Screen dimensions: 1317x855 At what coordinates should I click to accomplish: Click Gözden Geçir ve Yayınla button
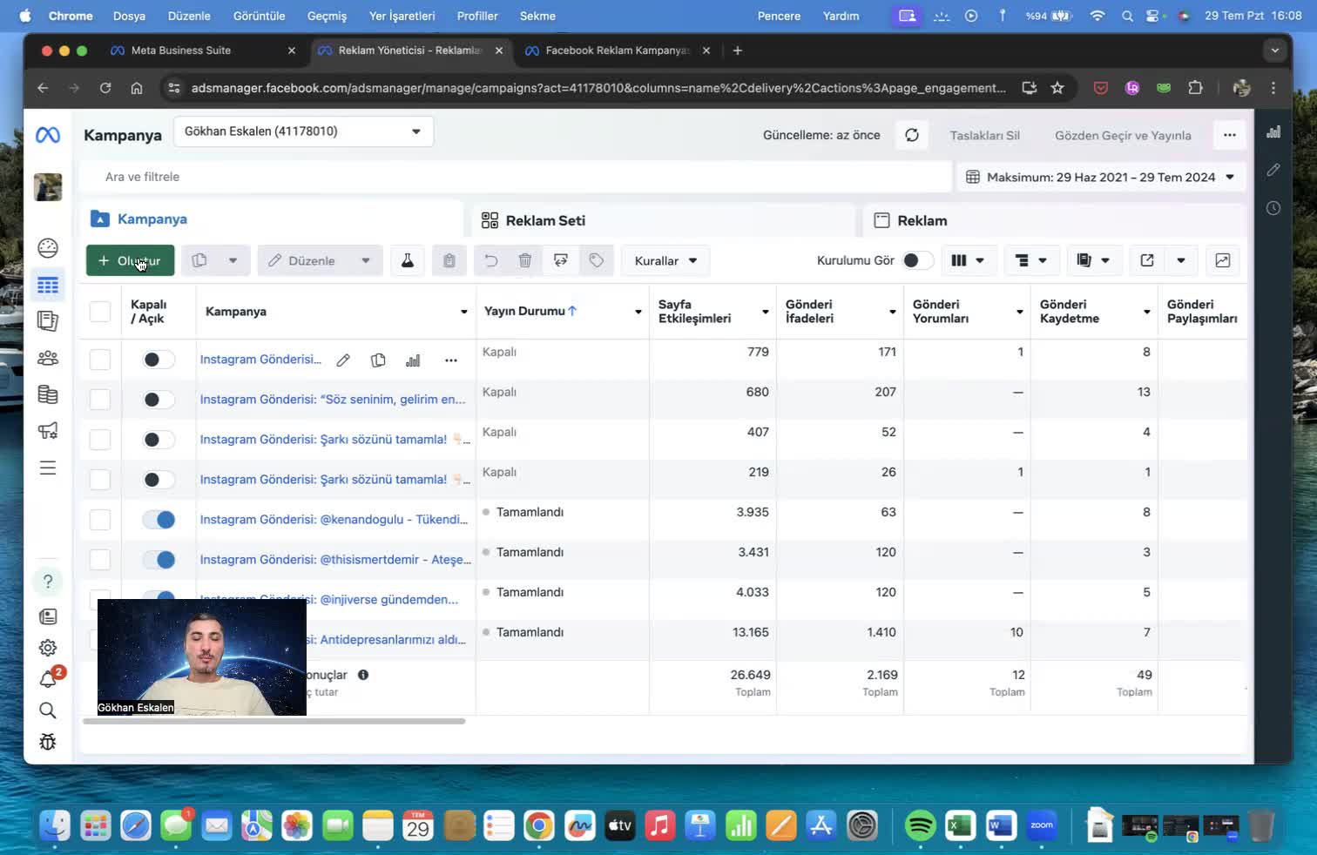click(1123, 135)
